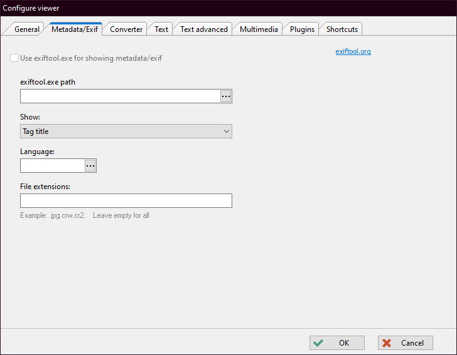Expand the Show Tag title dropdown
The image size is (457, 355).
(126, 131)
